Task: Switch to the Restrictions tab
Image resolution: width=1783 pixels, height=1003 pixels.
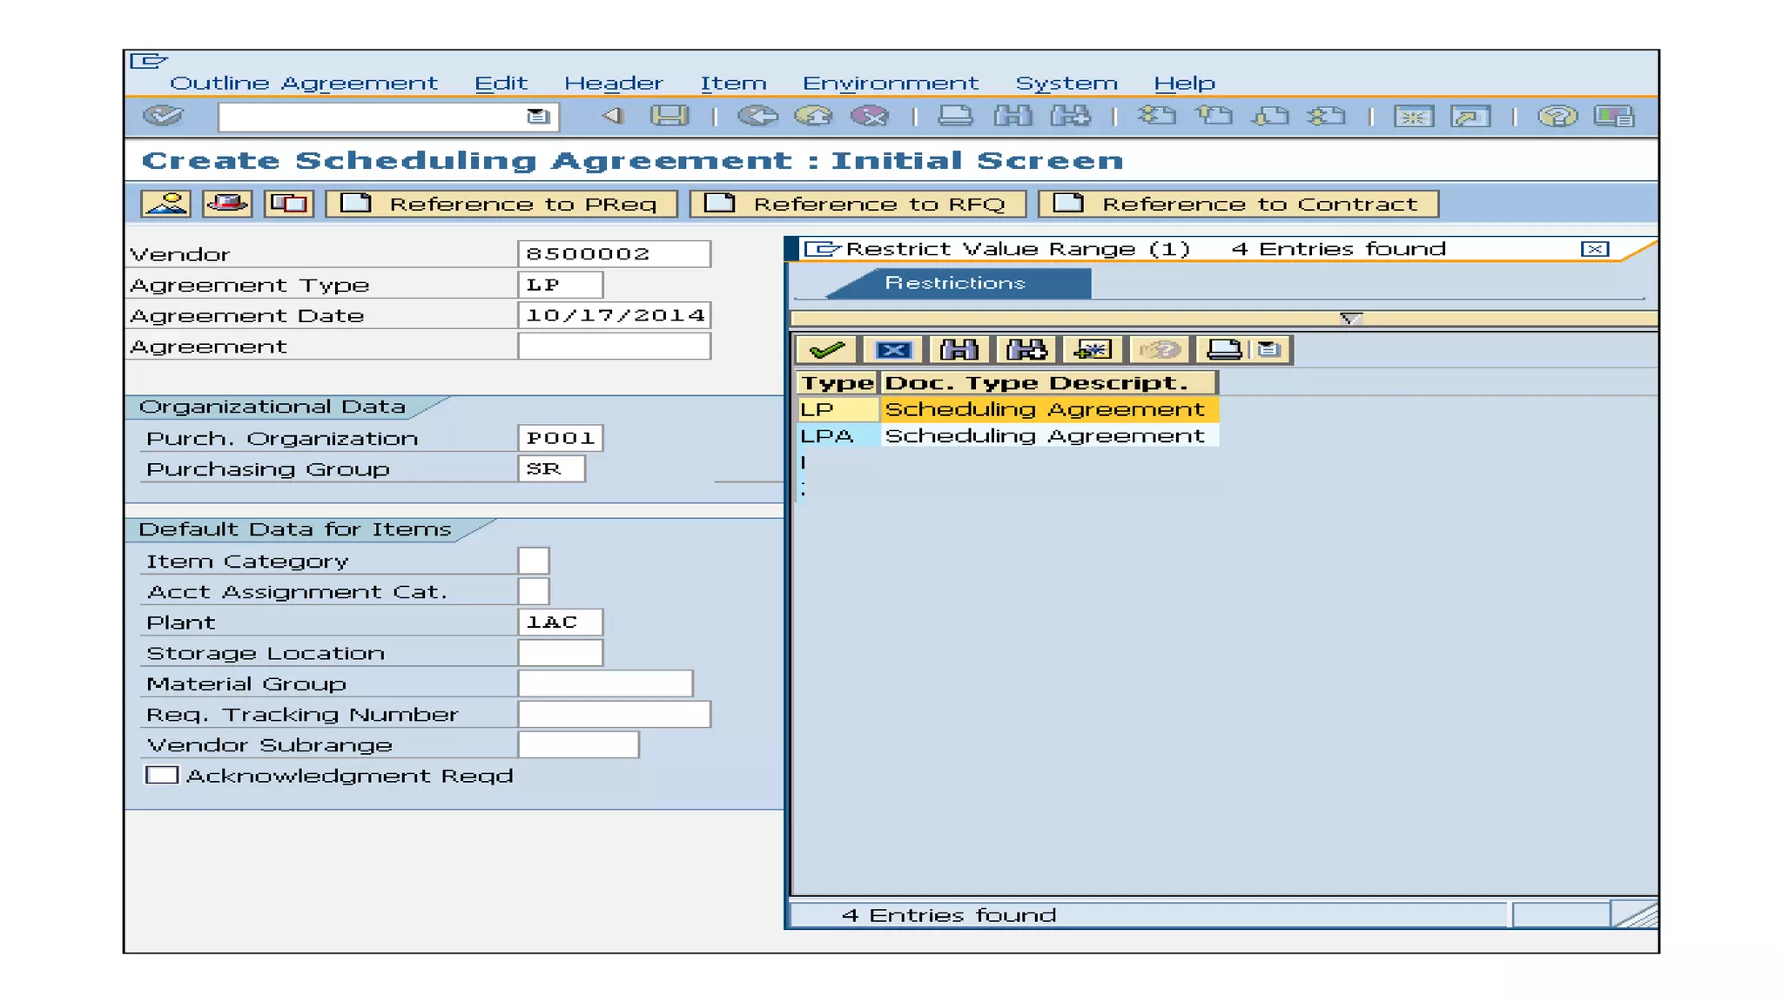Action: point(955,283)
